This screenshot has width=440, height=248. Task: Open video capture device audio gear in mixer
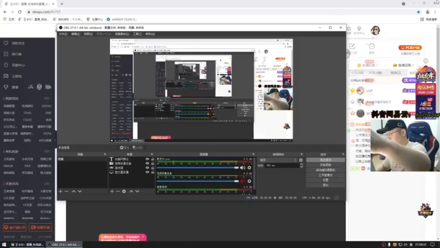249,181
